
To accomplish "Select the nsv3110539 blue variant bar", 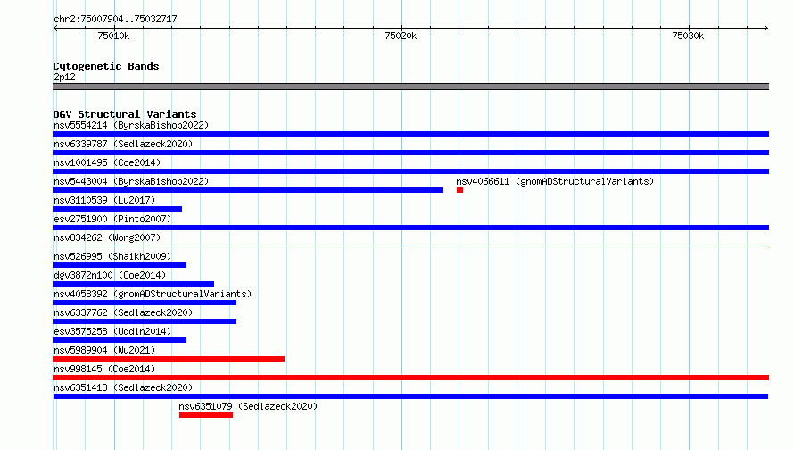I will [118, 209].
